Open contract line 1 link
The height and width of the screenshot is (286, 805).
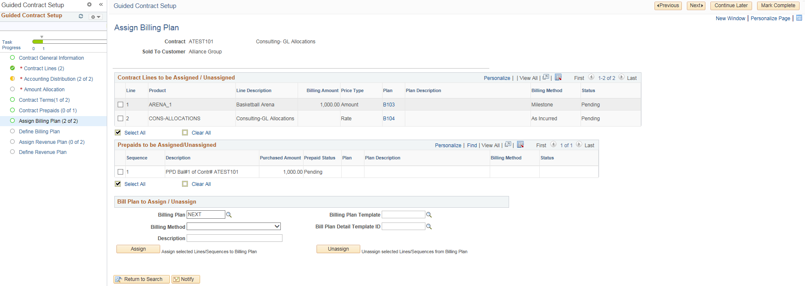pyautogui.click(x=127, y=105)
